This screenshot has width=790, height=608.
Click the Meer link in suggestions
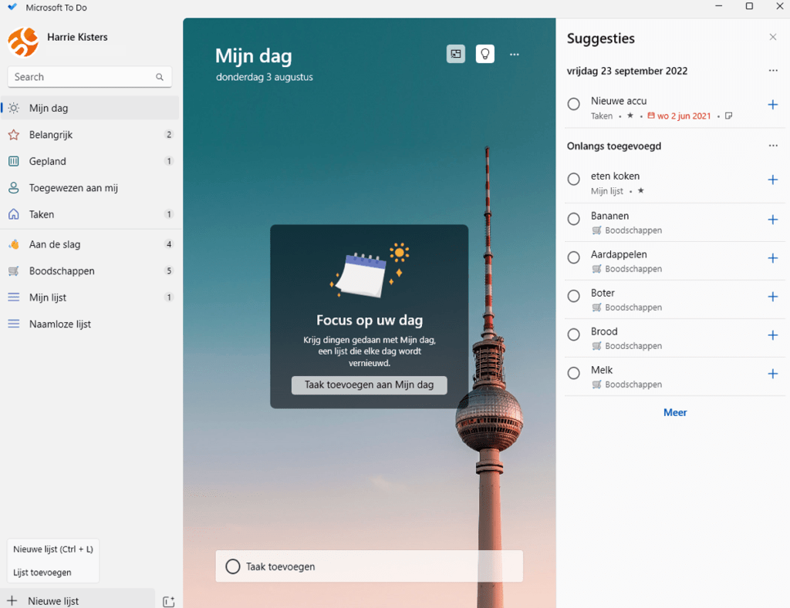coord(675,412)
